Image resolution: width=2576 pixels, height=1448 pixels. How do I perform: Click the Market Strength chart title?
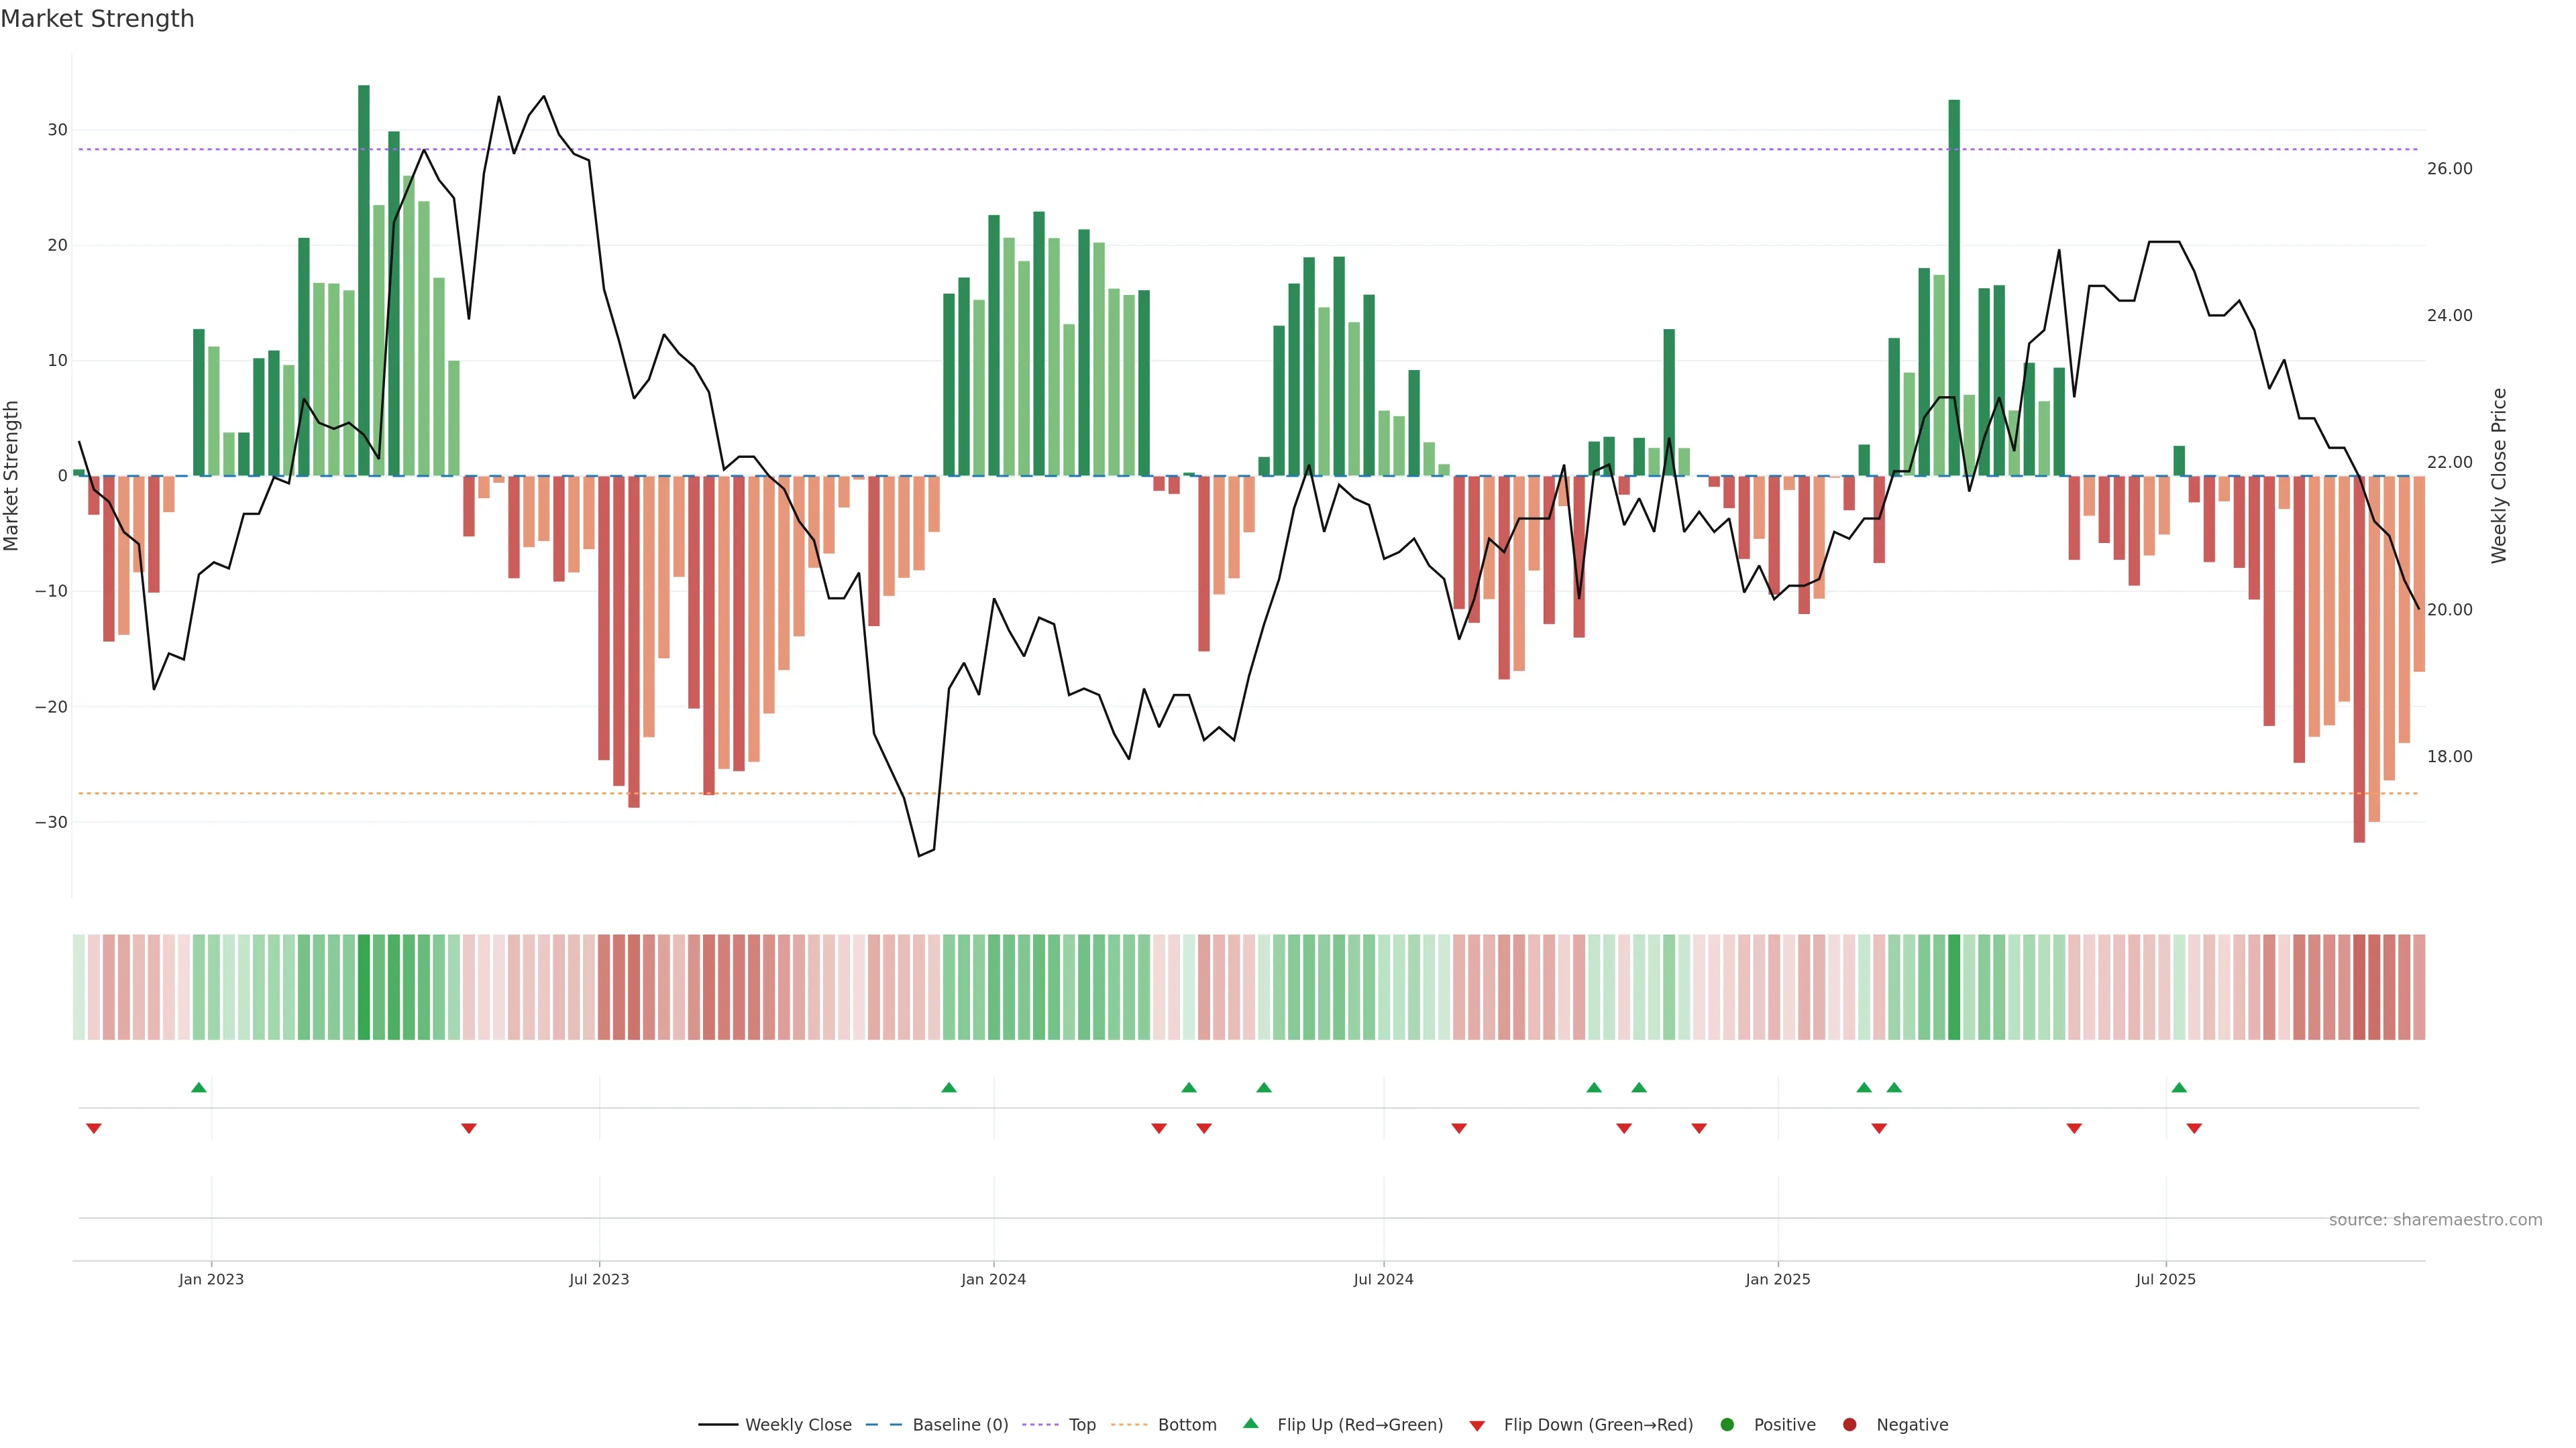[x=97, y=19]
